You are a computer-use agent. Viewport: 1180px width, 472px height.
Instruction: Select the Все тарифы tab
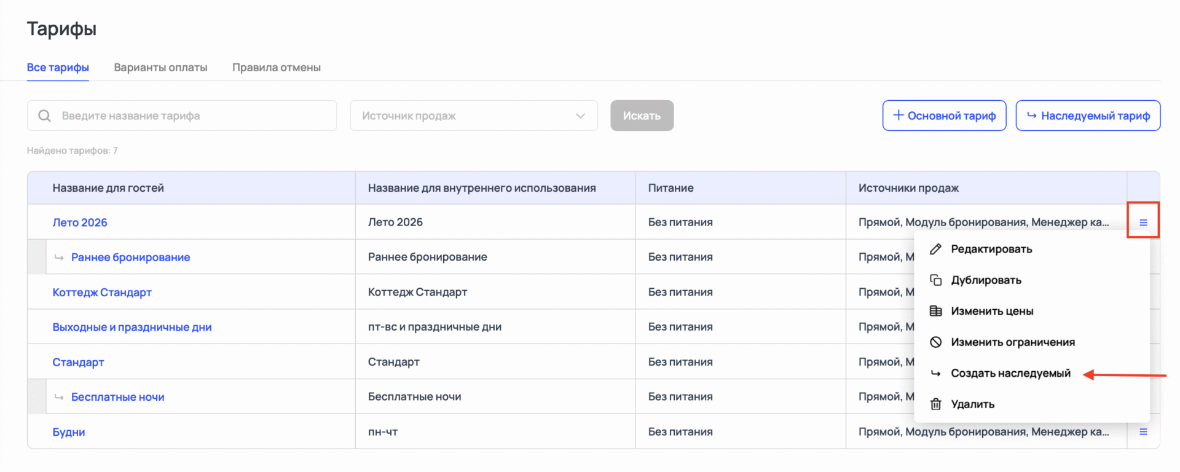pos(58,68)
